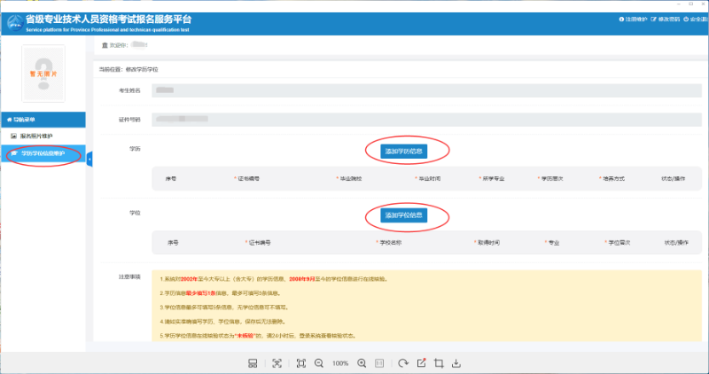Rotate the image with the rotate icon
Screen dimensions: 709x374
point(403,363)
